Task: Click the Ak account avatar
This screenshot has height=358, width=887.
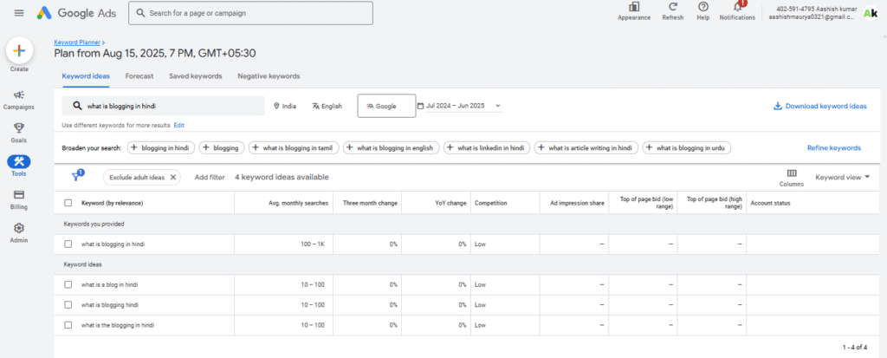Action: coord(870,13)
